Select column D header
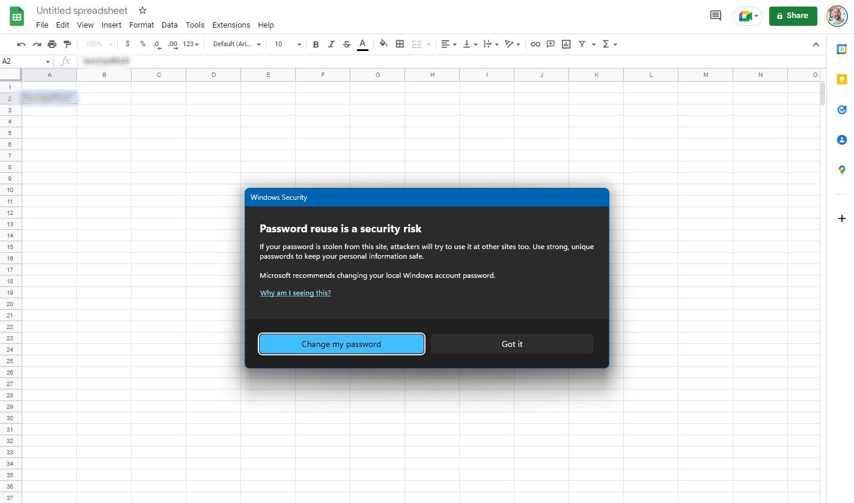The width and height of the screenshot is (854, 503). pos(213,75)
